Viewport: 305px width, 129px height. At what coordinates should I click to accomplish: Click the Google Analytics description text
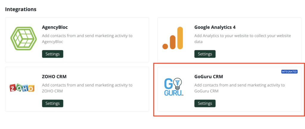(x=242, y=39)
